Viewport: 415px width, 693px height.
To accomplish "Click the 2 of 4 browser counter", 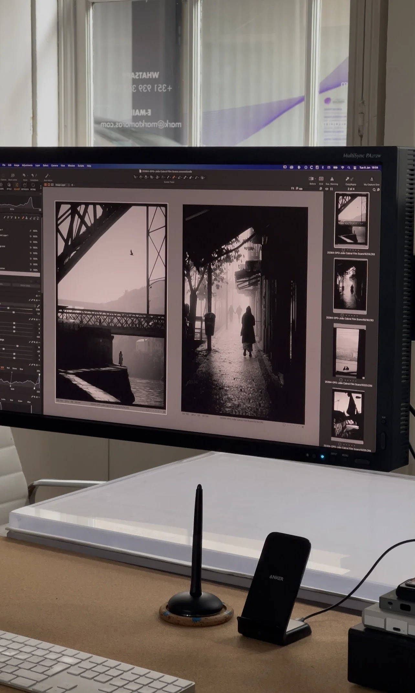I will [351, 189].
